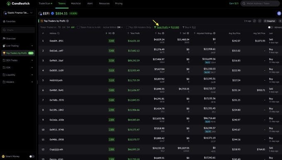Open the TraderScan menu
The image size is (282, 160).
(x=46, y=3)
